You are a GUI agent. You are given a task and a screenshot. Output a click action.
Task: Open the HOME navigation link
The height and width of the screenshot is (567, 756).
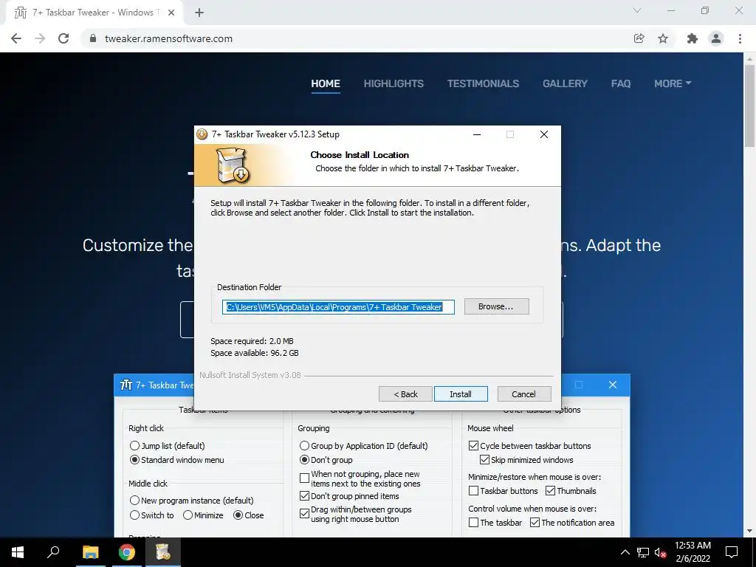326,84
